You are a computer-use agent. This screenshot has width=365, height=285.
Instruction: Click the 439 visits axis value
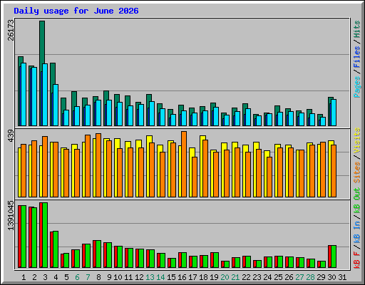click(11, 136)
